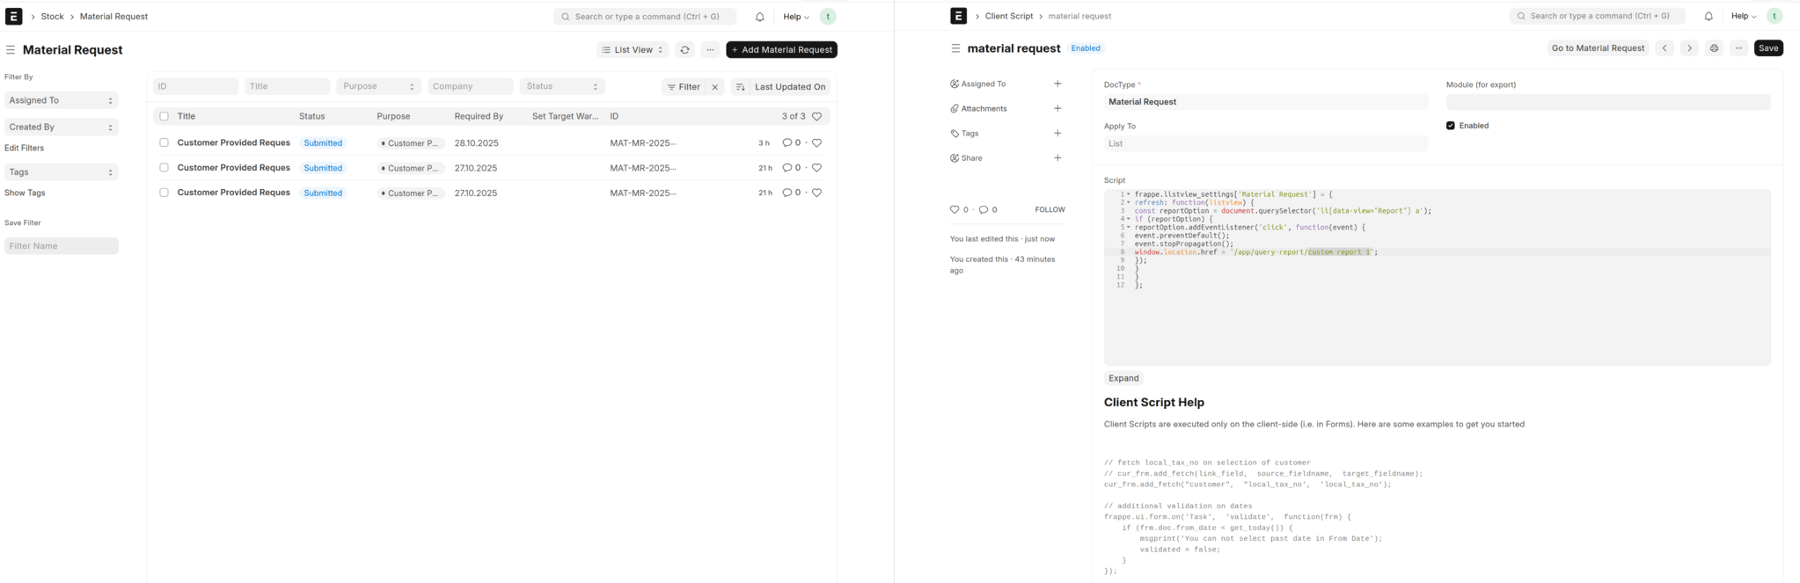
Task: Click the Add Material Request button
Action: point(780,50)
